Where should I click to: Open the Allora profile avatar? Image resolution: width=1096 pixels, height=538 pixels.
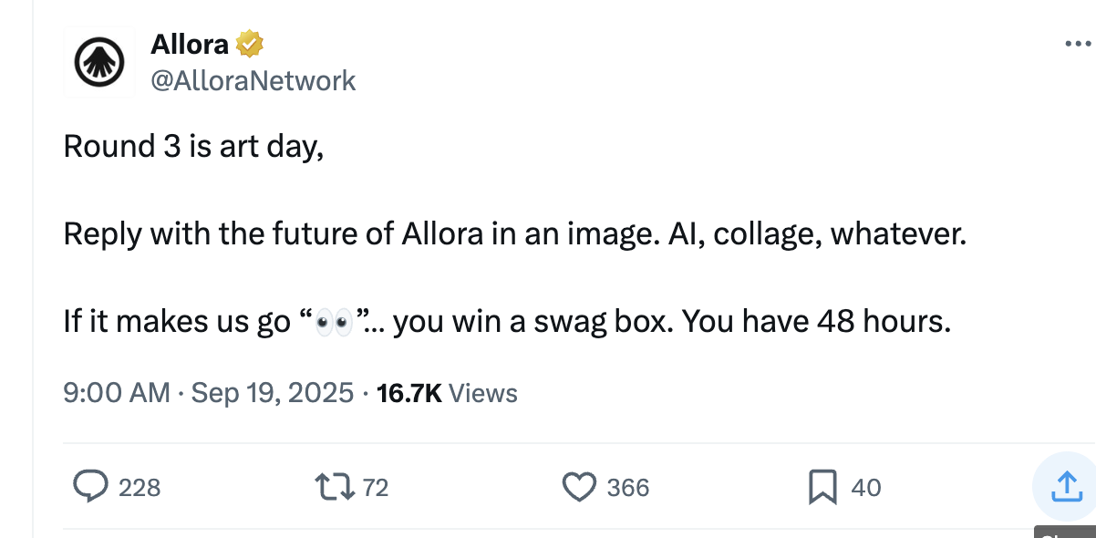click(98, 61)
